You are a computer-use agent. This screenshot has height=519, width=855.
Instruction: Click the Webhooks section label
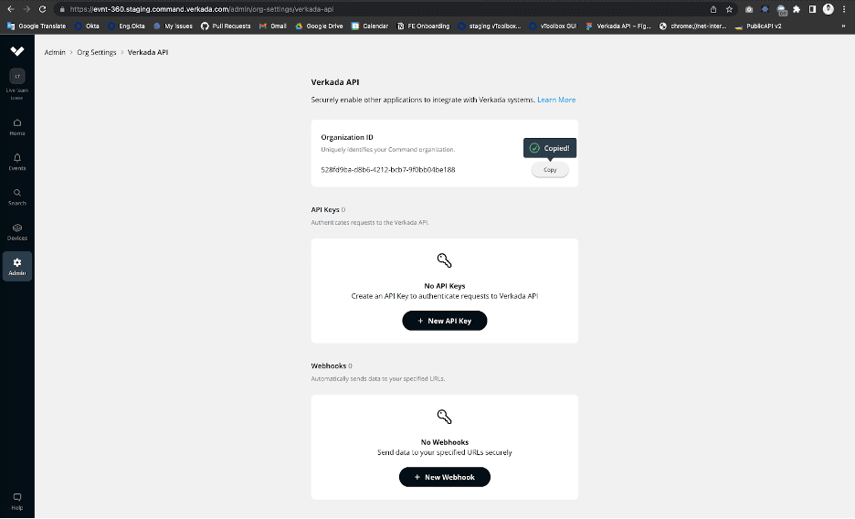point(328,365)
